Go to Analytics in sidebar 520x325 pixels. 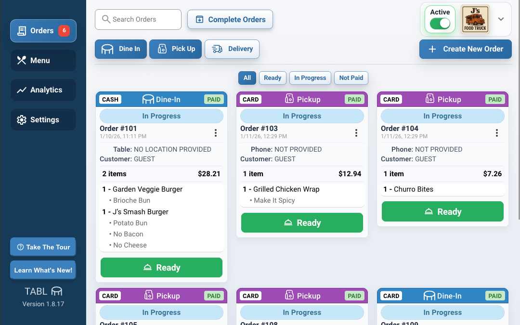[x=43, y=90]
